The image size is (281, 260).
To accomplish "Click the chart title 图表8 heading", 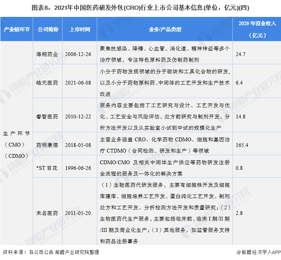I will coord(140,8).
